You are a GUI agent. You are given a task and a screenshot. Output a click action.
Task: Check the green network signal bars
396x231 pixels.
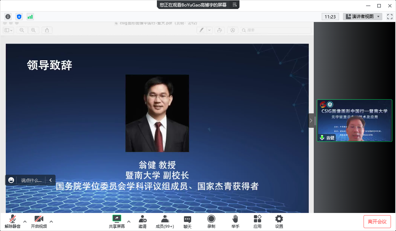[30, 17]
